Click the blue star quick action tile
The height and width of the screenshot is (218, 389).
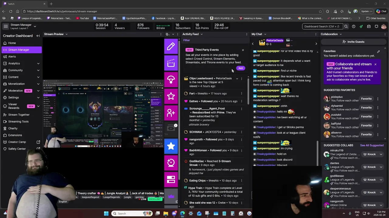(171, 146)
